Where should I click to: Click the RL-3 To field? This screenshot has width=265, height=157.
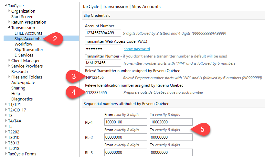point(171,152)
